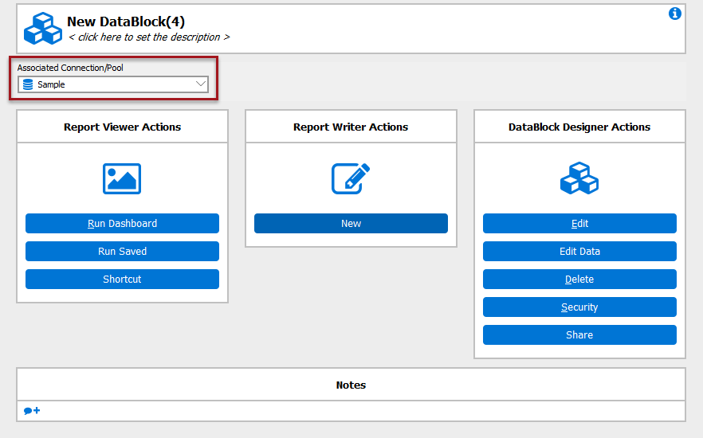Click the blue info icon

(x=675, y=14)
